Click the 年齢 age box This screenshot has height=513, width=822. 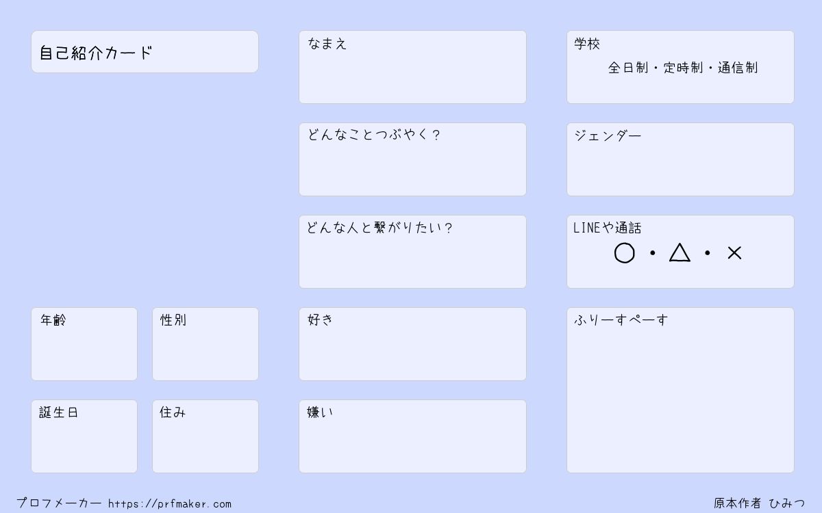pyautogui.click(x=84, y=344)
